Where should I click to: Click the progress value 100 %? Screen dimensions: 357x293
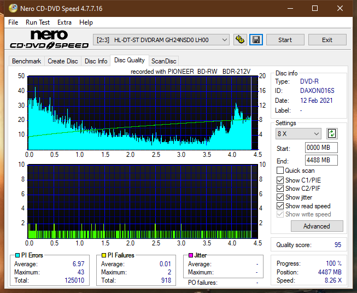pos(334,263)
